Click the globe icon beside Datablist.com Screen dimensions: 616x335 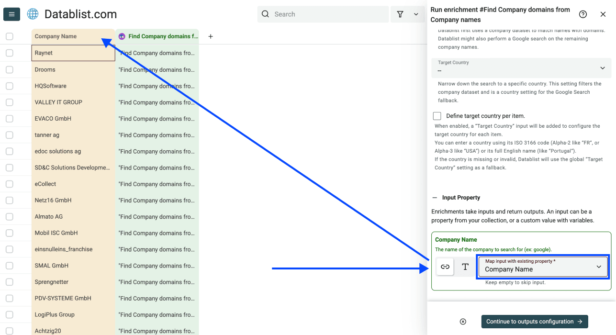pos(32,14)
